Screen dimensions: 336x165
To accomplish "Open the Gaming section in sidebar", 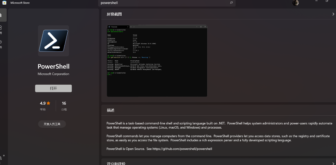I will point(1,44).
